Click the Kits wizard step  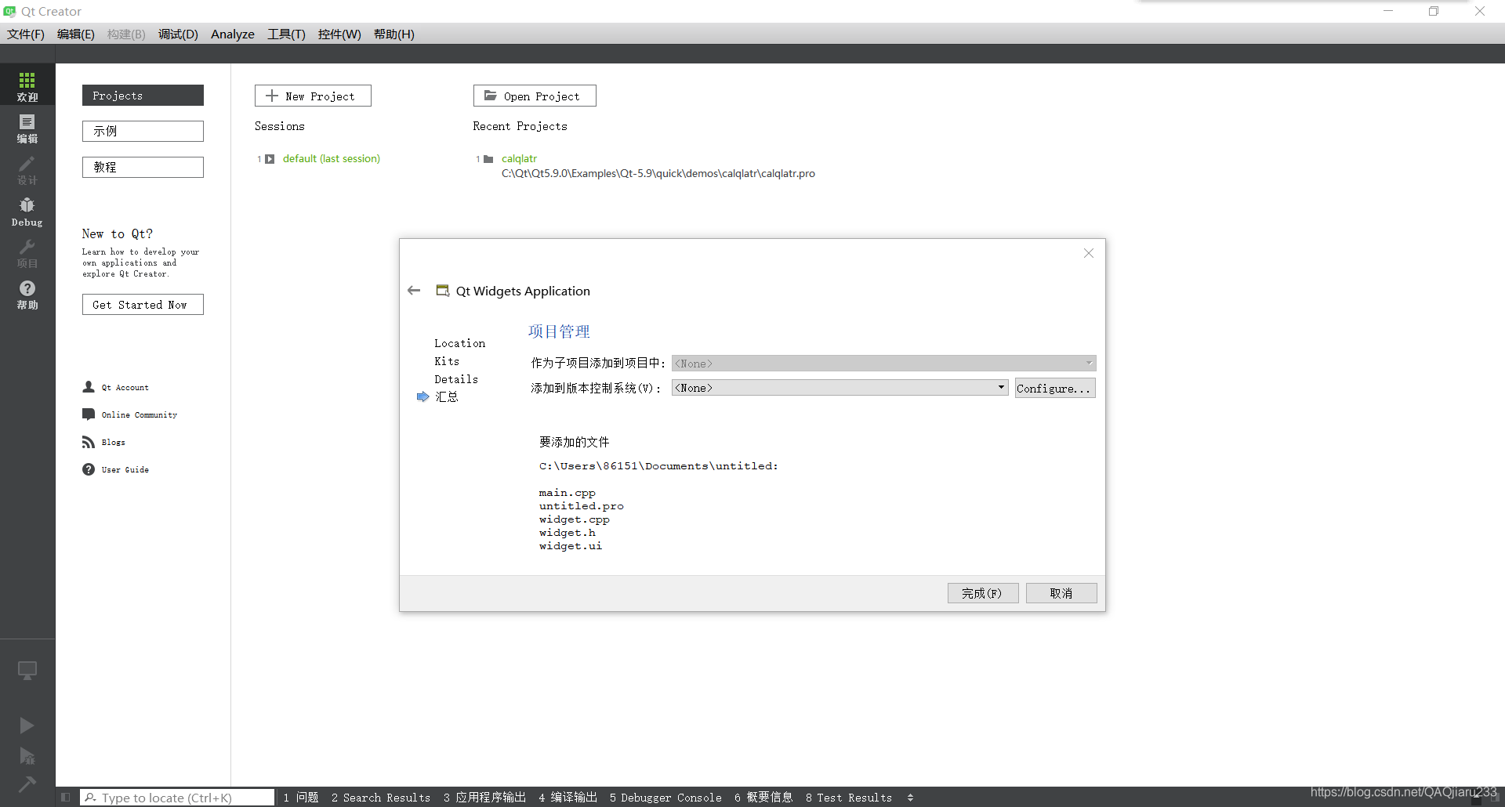click(447, 361)
